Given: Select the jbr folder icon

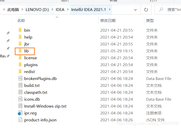Looking at the screenshot, I should coord(20,44).
